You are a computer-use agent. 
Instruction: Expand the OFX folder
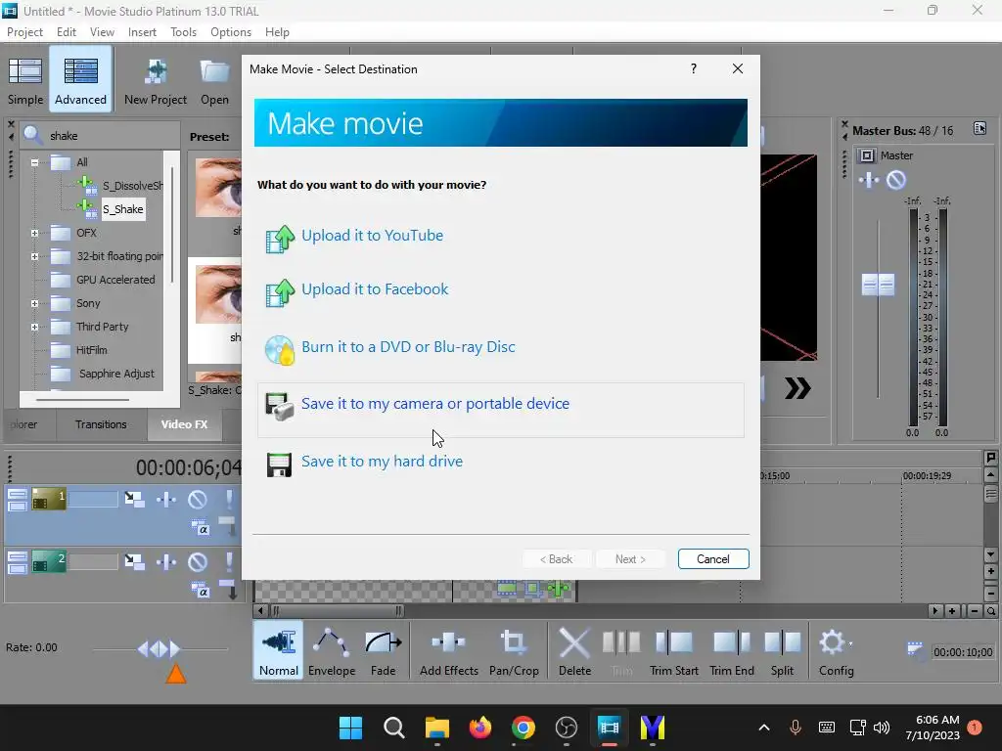pyautogui.click(x=34, y=233)
